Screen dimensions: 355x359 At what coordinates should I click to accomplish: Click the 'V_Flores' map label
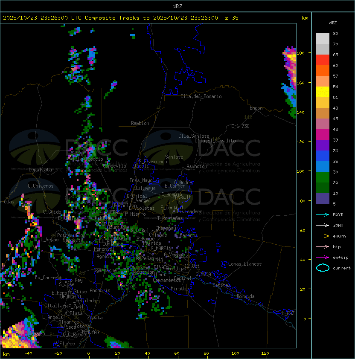[64, 344]
